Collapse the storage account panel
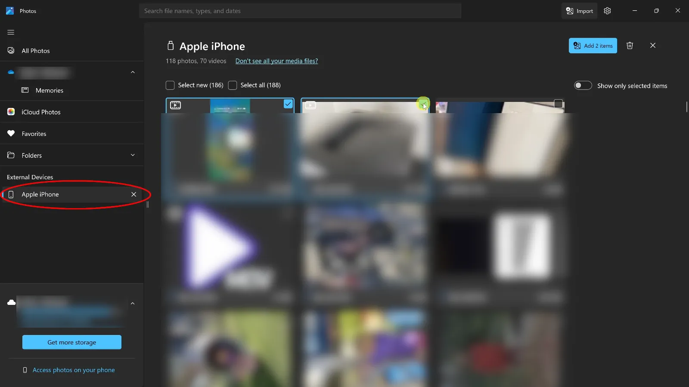 click(132, 303)
